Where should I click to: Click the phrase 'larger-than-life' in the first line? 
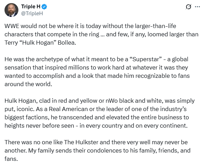coord(155,26)
